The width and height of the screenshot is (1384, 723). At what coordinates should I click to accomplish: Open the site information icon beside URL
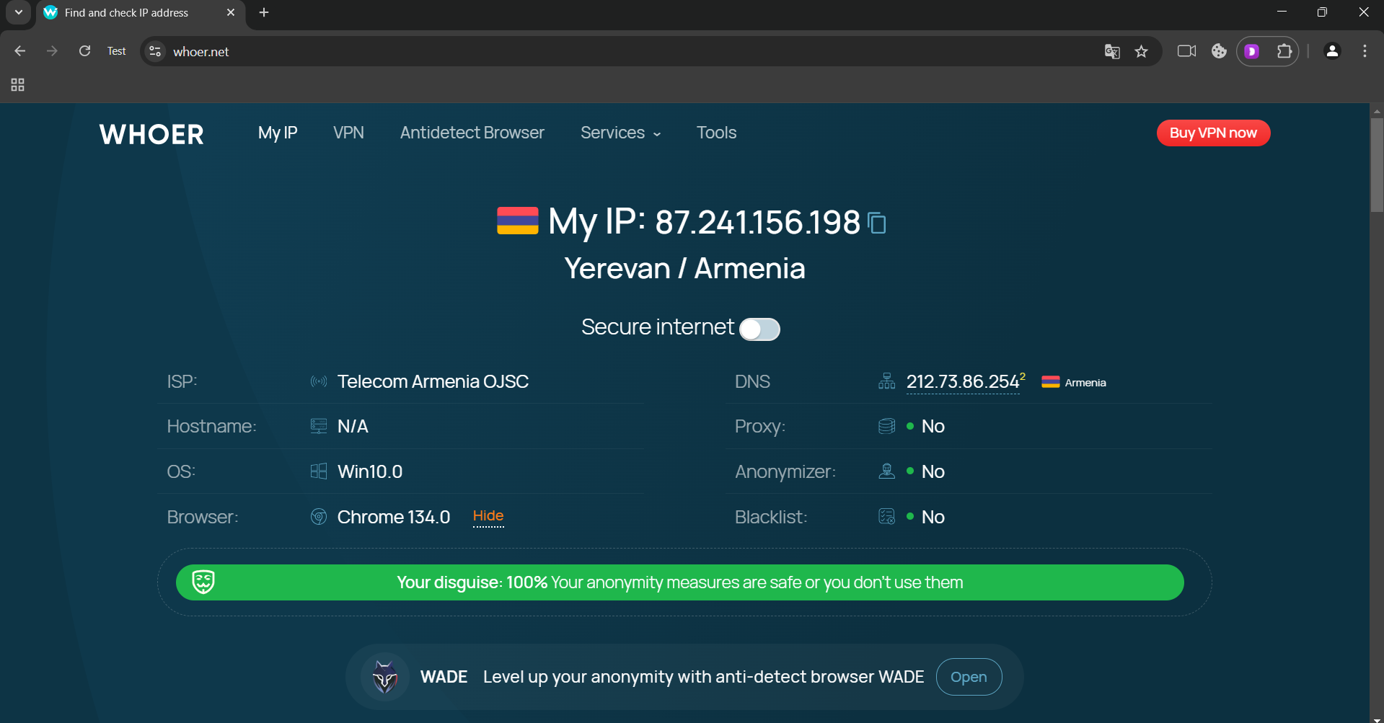pyautogui.click(x=155, y=51)
